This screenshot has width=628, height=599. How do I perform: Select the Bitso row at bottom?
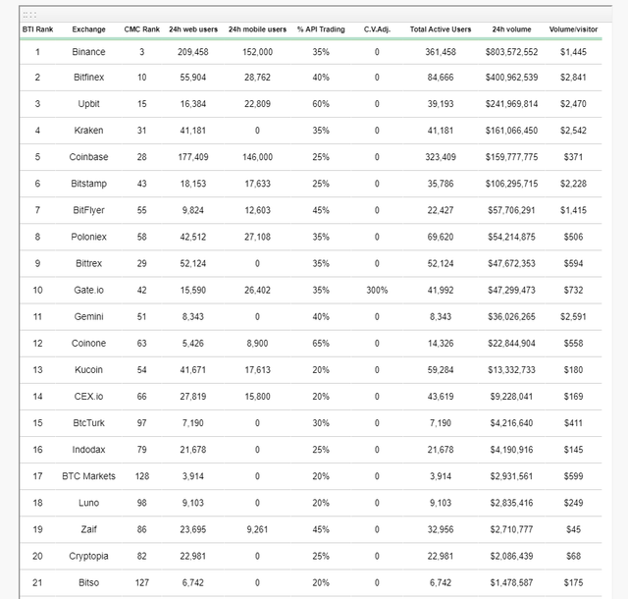[x=311, y=582]
